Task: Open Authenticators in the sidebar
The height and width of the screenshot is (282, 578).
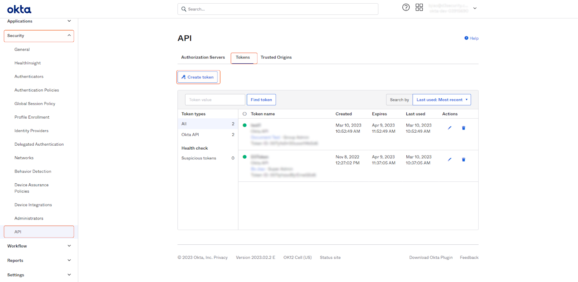Action: 29,77
